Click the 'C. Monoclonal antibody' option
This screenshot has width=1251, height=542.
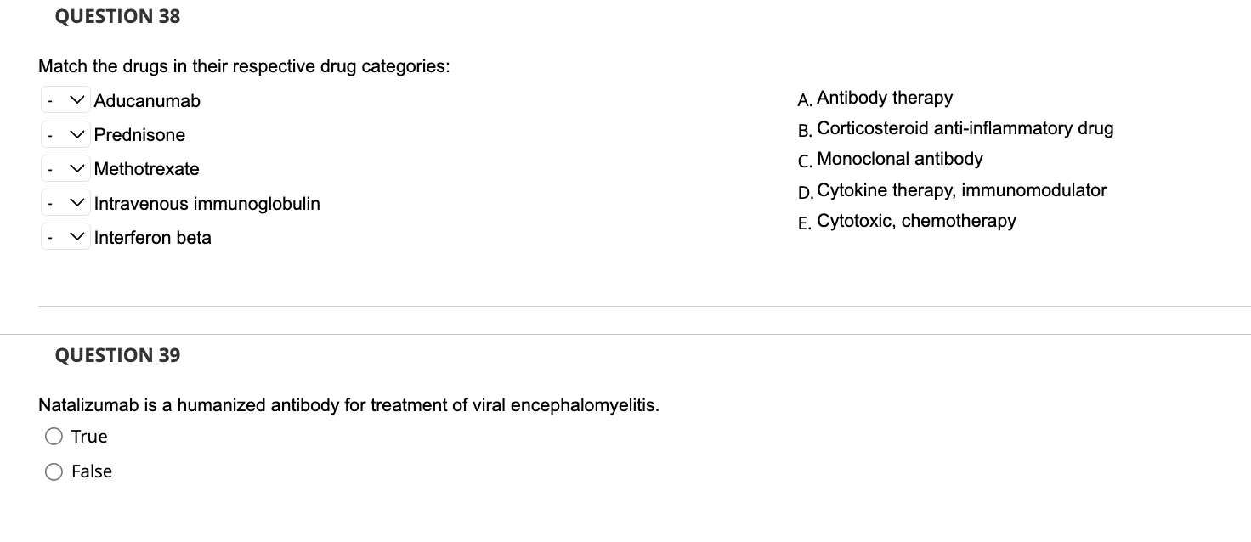[899, 159]
